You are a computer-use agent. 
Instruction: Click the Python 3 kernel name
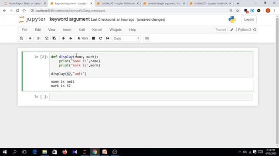(245, 30)
